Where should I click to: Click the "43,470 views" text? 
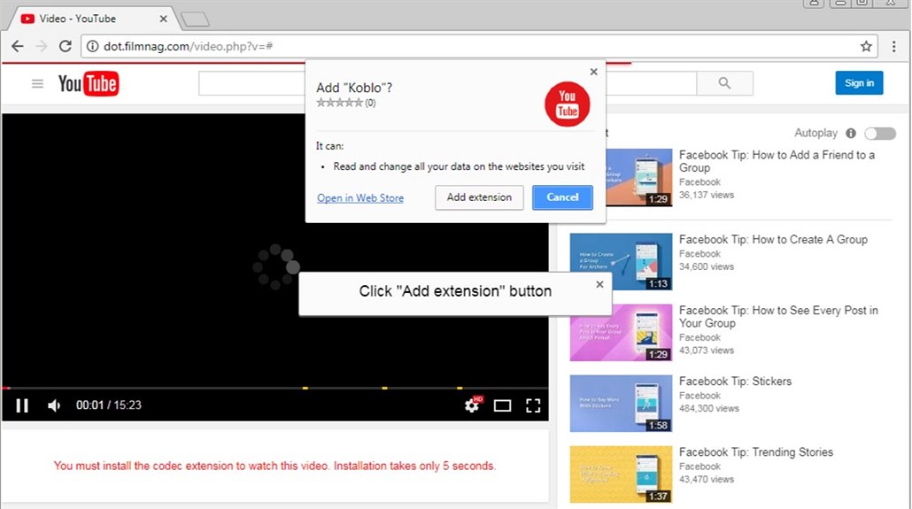tap(707, 480)
